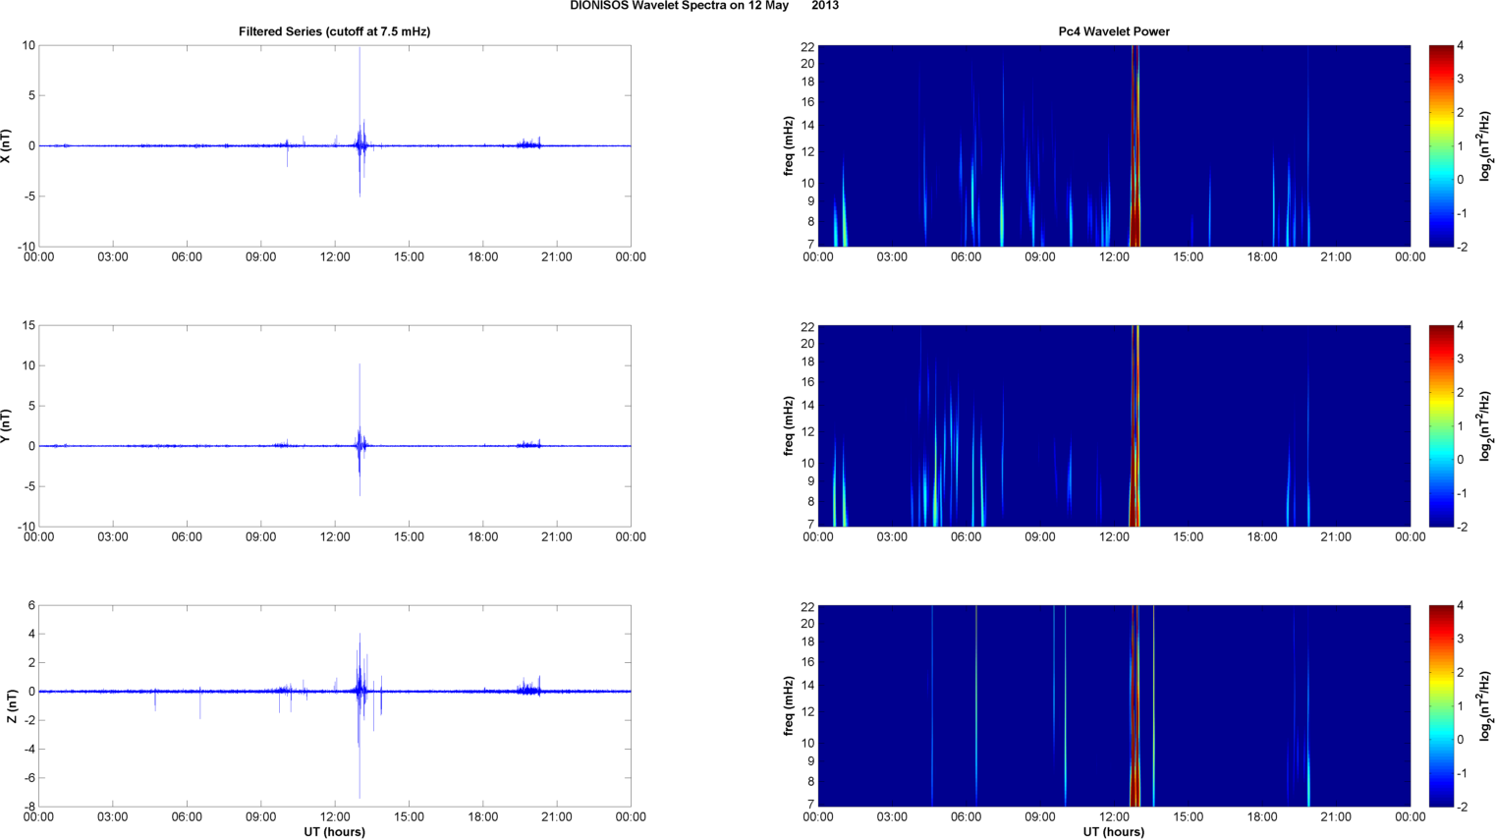
Task: Select the Filtered Series cutoff title text
Action: 334,31
